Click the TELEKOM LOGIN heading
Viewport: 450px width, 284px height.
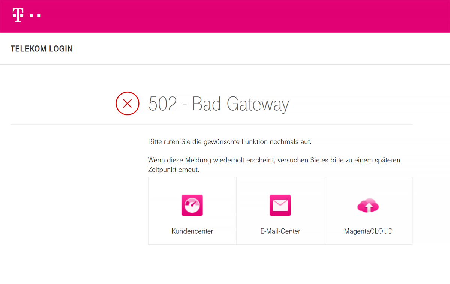(42, 49)
